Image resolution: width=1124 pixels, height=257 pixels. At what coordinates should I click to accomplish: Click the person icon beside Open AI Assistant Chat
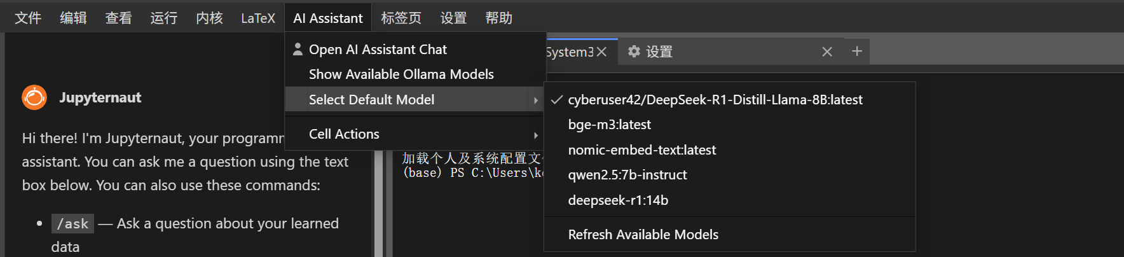298,49
